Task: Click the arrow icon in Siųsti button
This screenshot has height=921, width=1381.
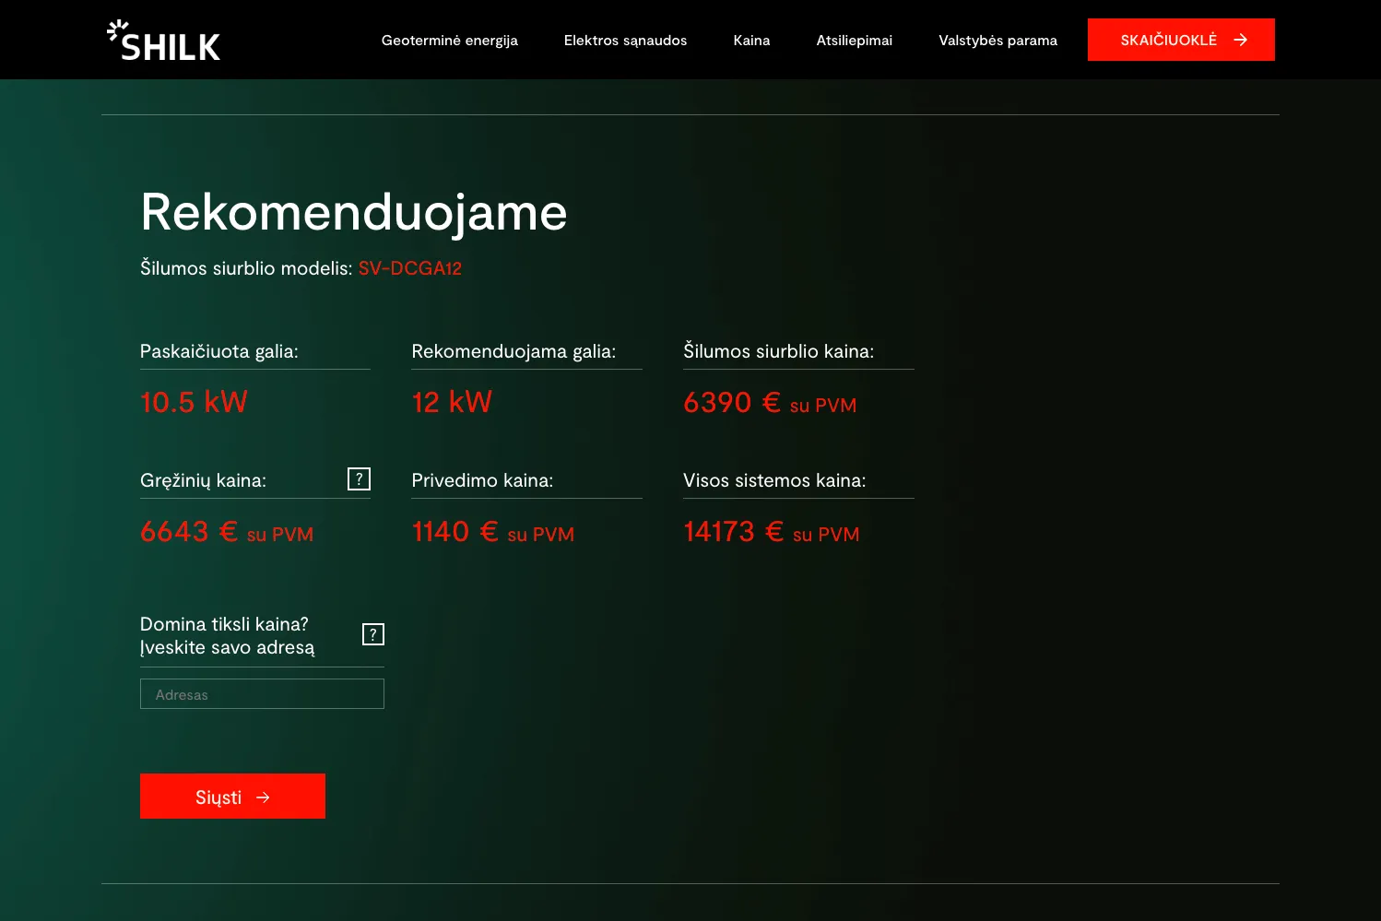Action: coord(264,797)
